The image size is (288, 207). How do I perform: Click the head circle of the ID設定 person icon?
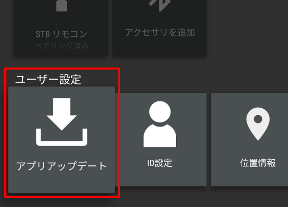(160, 112)
